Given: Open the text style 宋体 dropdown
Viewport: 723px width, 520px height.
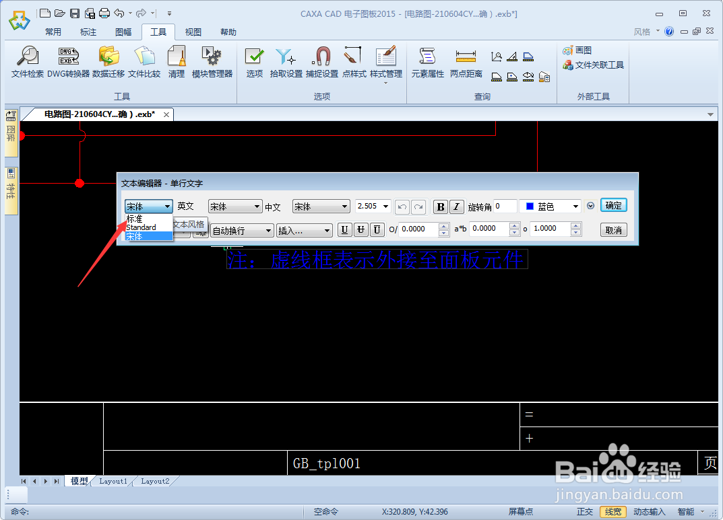Looking at the screenshot, I should tap(148, 207).
